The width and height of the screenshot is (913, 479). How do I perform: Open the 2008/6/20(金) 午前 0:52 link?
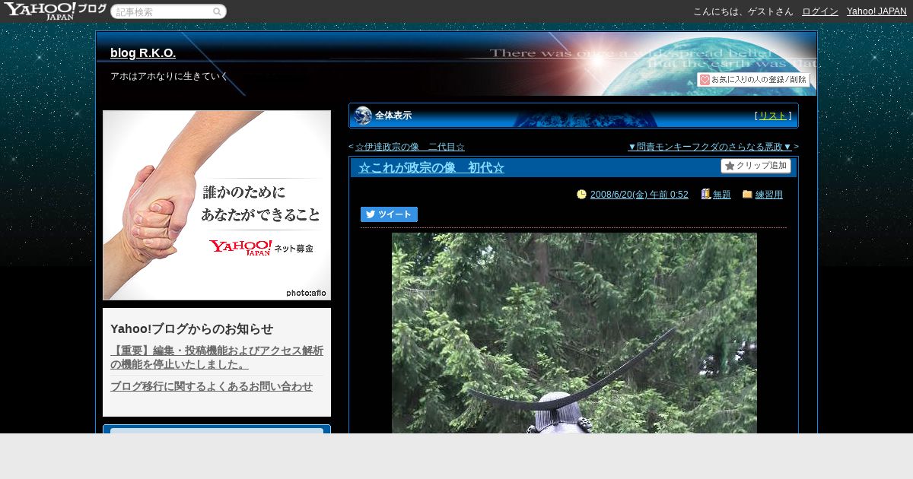[639, 195]
